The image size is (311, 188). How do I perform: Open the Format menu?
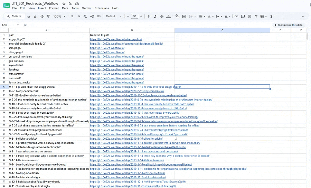54,8
